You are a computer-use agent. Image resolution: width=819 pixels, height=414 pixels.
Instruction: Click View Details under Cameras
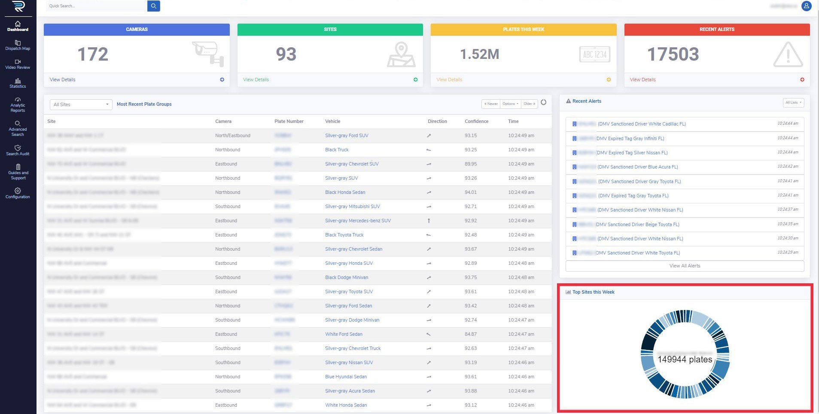[x=63, y=80]
